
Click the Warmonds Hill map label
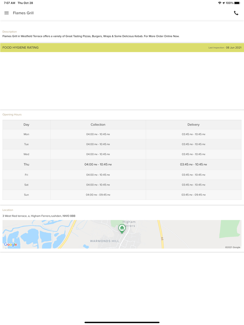pyautogui.click(x=105, y=241)
